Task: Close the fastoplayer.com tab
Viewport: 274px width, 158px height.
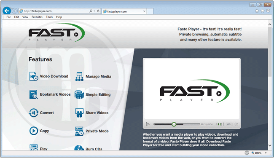Action: 144,11
